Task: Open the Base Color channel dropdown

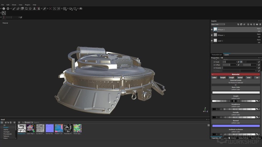Action: (218, 24)
